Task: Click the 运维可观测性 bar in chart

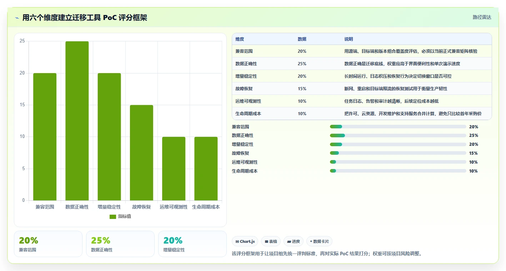Action: tap(174, 169)
